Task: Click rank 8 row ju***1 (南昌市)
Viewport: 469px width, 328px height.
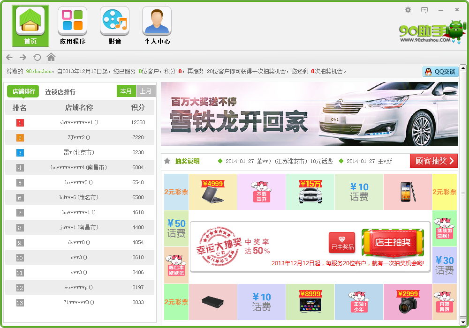Action: coord(80,227)
